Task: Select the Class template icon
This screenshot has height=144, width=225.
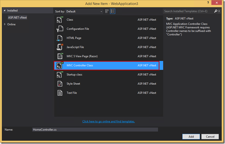Action: (60, 19)
